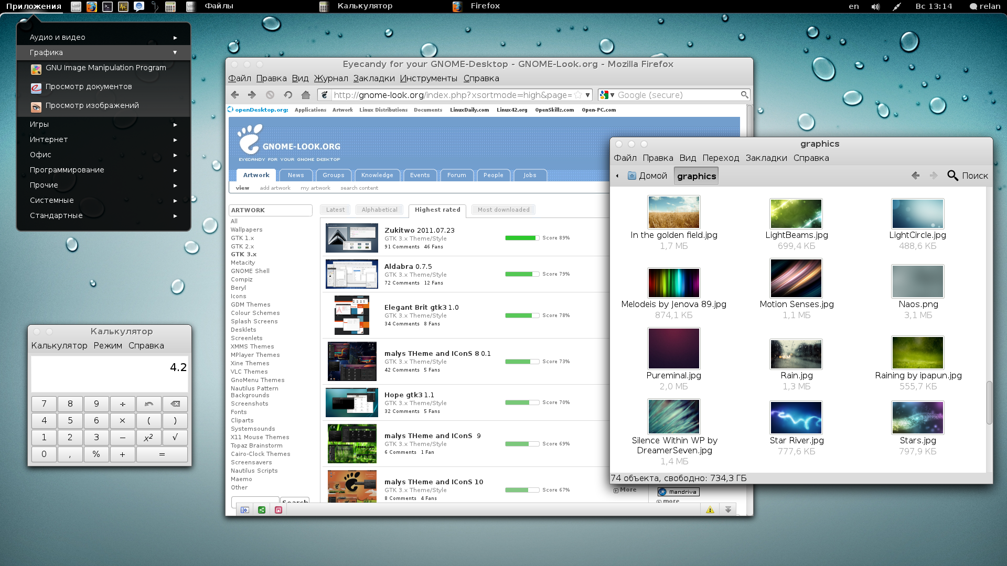Click the green share icon in add-on bar
Image resolution: width=1007 pixels, height=566 pixels.
coord(262,510)
